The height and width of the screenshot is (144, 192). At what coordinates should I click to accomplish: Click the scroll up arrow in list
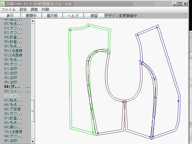pyautogui.click(x=33, y=21)
